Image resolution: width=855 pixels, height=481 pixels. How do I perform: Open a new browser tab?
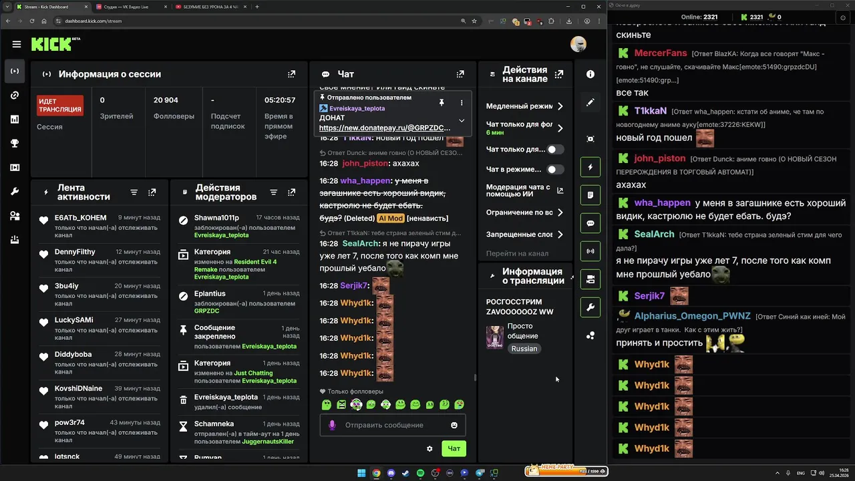pyautogui.click(x=257, y=7)
